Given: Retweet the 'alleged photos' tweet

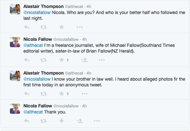Looking at the screenshot, I should point(44,94).
